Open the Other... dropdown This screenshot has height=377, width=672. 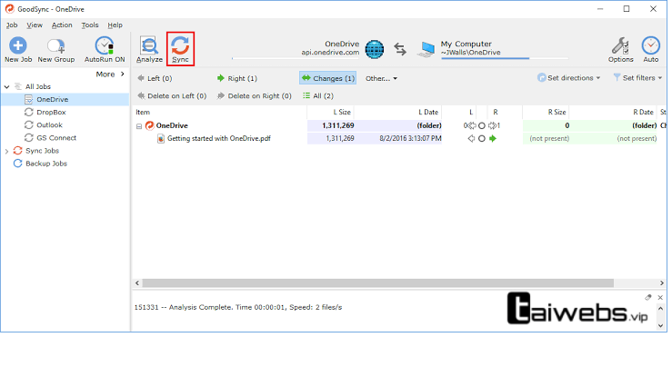(381, 78)
